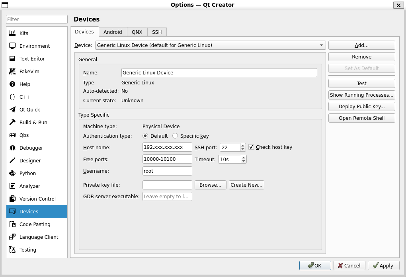406x277 pixels.
Task: Select the Version Control icon
Action: [12, 199]
